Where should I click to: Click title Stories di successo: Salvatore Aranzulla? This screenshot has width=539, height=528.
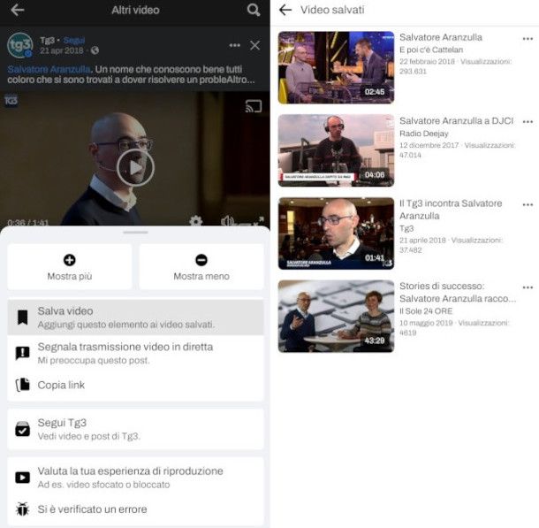coord(458,293)
